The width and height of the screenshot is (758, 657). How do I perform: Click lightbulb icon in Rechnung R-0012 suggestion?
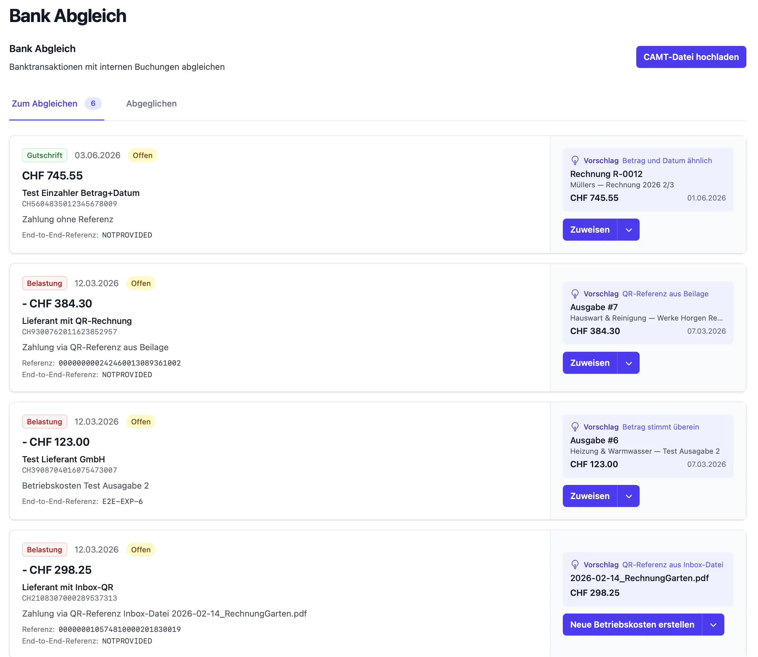pyautogui.click(x=575, y=160)
